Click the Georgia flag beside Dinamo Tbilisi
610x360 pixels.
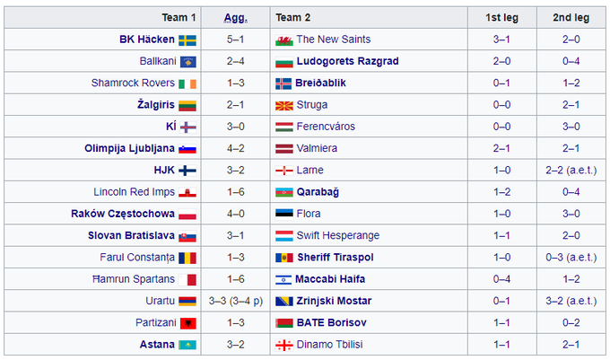283,344
